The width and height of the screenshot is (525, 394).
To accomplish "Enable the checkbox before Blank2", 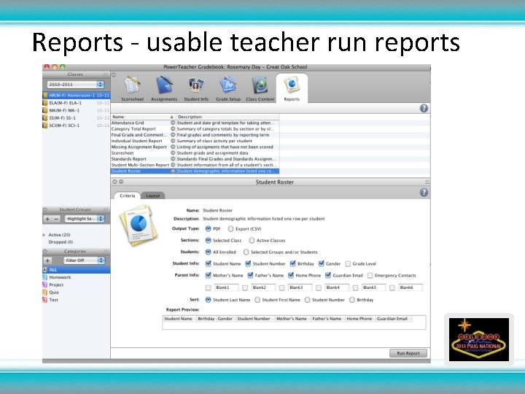I will click(x=245, y=287).
